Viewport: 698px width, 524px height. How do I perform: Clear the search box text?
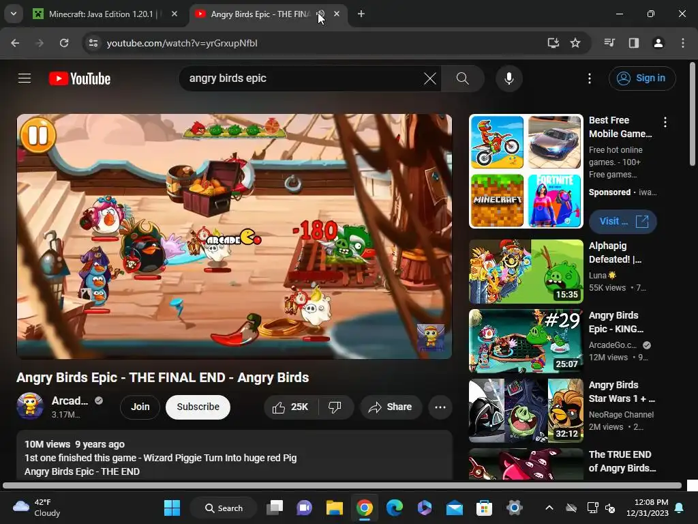pos(430,78)
